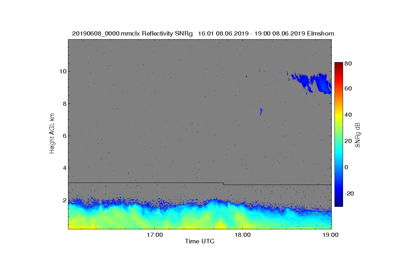This screenshot has width=410, height=273.
Task: Click the small isolated blue echo near 7.5 km
Action: (261, 112)
